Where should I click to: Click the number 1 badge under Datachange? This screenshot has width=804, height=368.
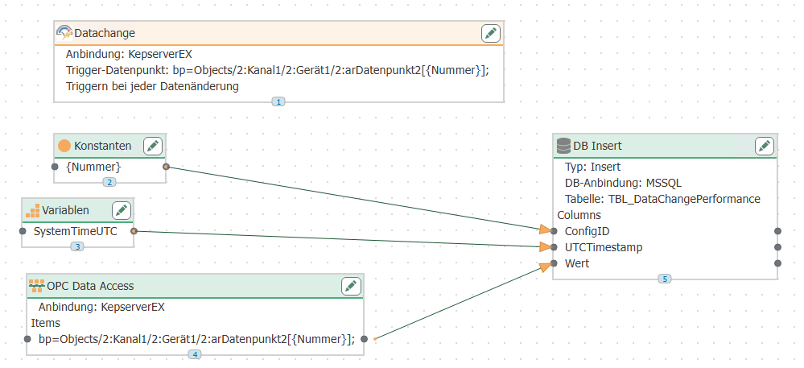(x=278, y=102)
